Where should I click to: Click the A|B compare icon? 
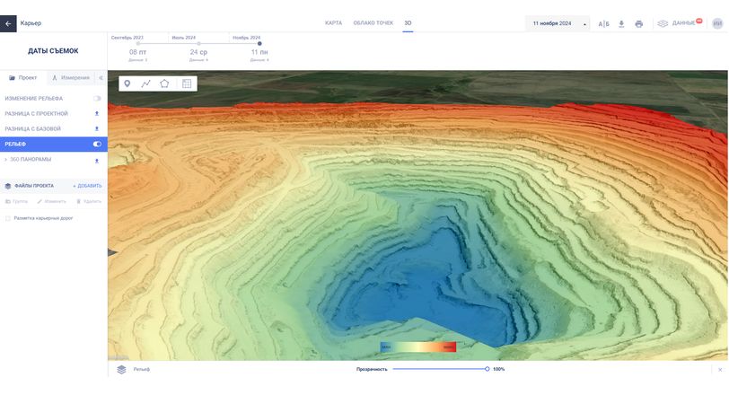(603, 23)
